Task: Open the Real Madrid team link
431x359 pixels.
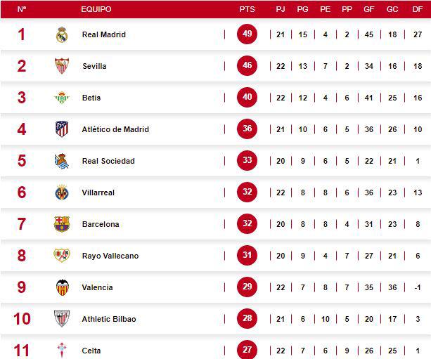Action: [104, 34]
